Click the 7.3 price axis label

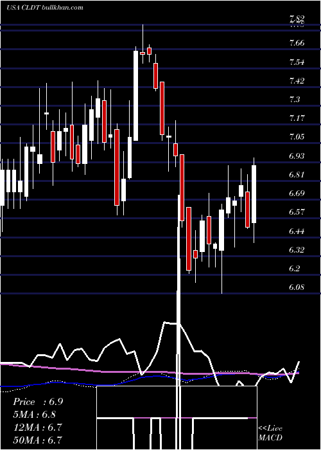[x=295, y=99]
